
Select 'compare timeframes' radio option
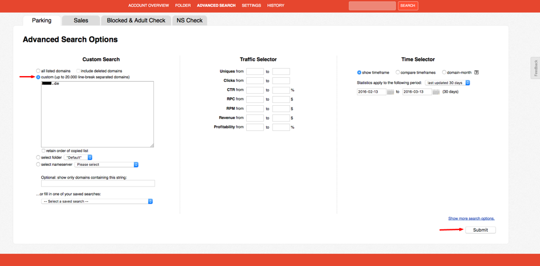point(397,73)
